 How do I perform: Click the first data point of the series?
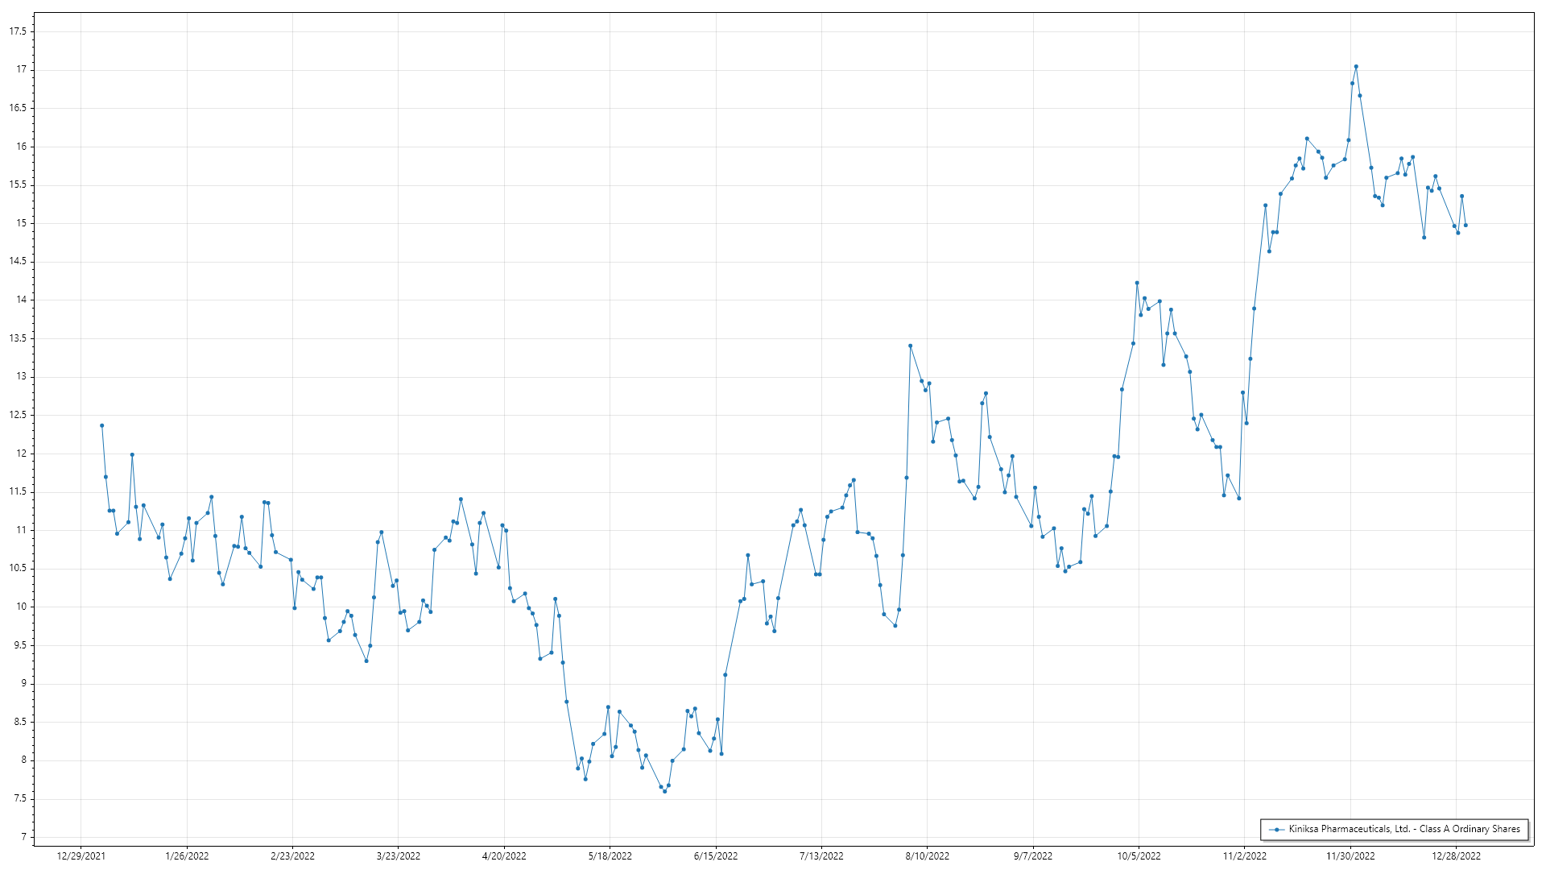(x=101, y=425)
